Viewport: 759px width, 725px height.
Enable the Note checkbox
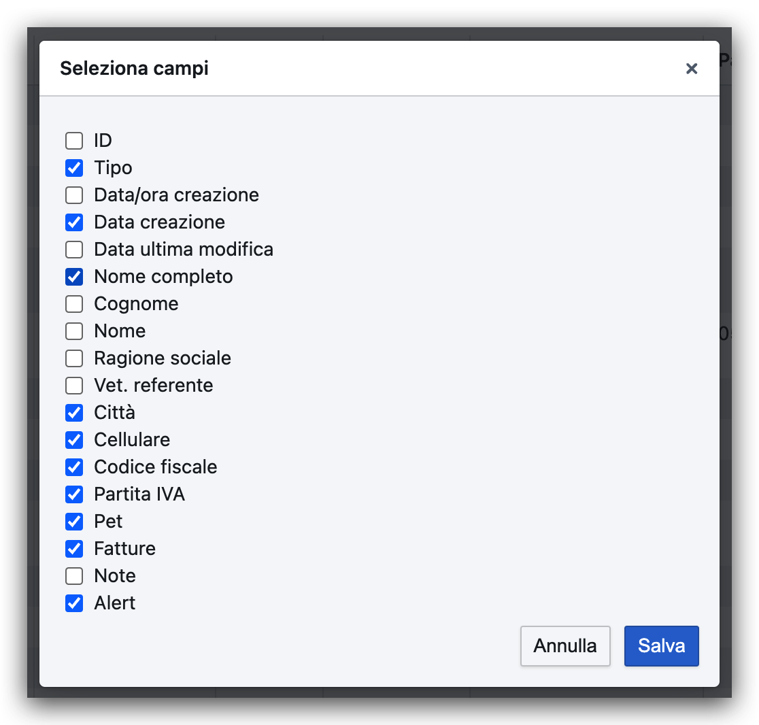[x=74, y=576]
